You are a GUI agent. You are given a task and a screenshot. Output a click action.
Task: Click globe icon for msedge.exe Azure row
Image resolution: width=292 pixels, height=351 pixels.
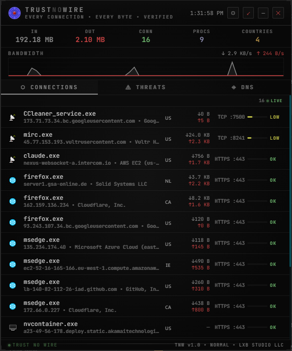pyautogui.click(x=13, y=243)
